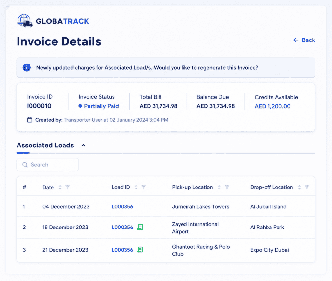
Task: Click the magnifier icon in Search box
Action: tap(25, 165)
